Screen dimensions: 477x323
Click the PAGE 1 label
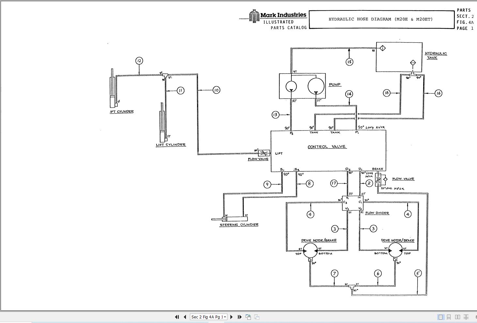(465, 28)
